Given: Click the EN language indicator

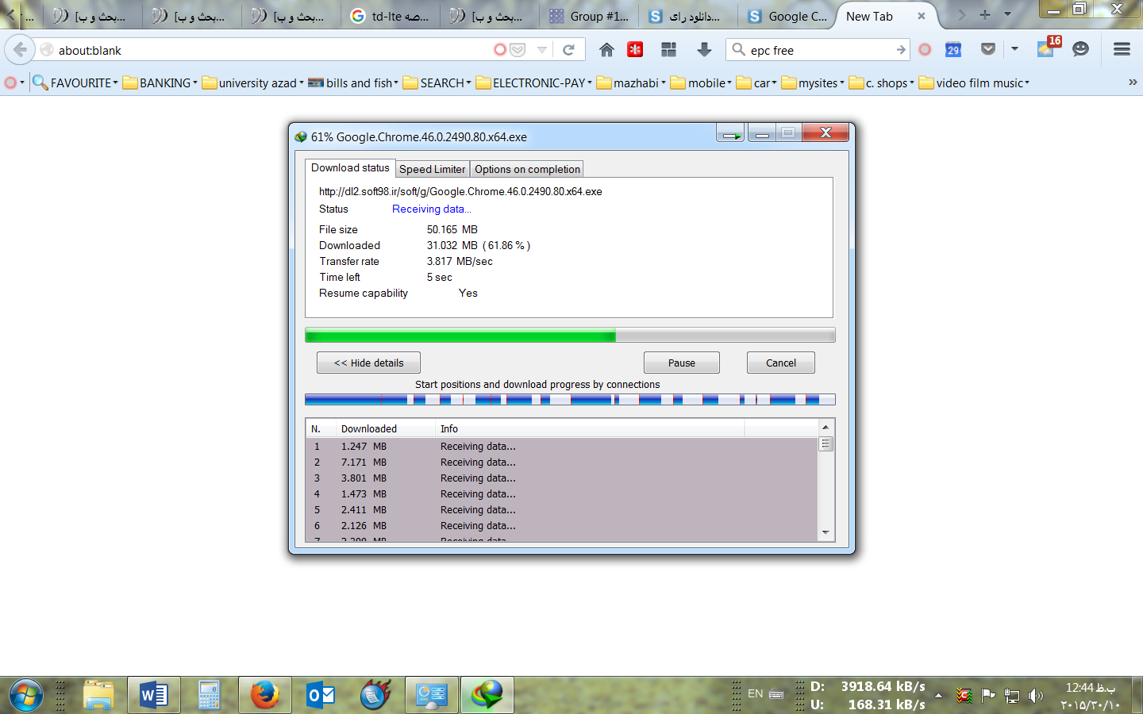Looking at the screenshot, I should click(755, 693).
